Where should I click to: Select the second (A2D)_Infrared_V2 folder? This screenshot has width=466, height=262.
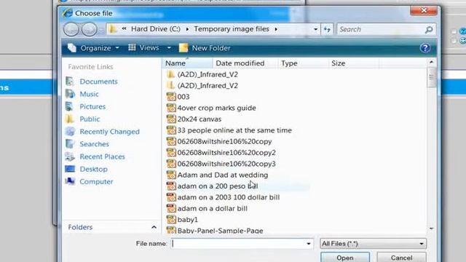[x=208, y=86]
